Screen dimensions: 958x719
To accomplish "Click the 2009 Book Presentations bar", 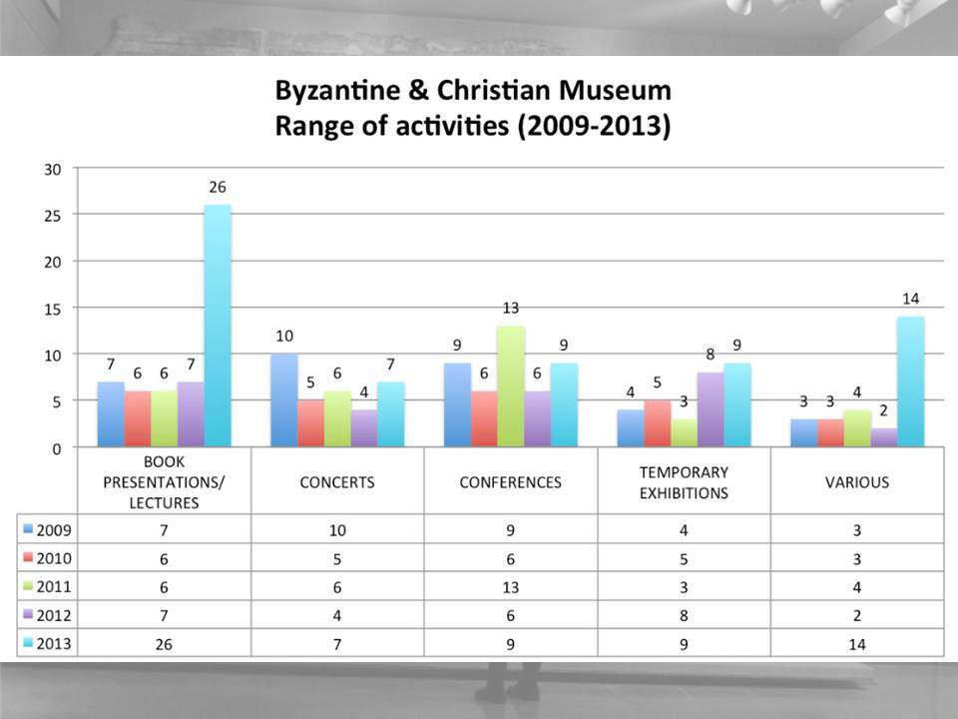I will 111,413.
